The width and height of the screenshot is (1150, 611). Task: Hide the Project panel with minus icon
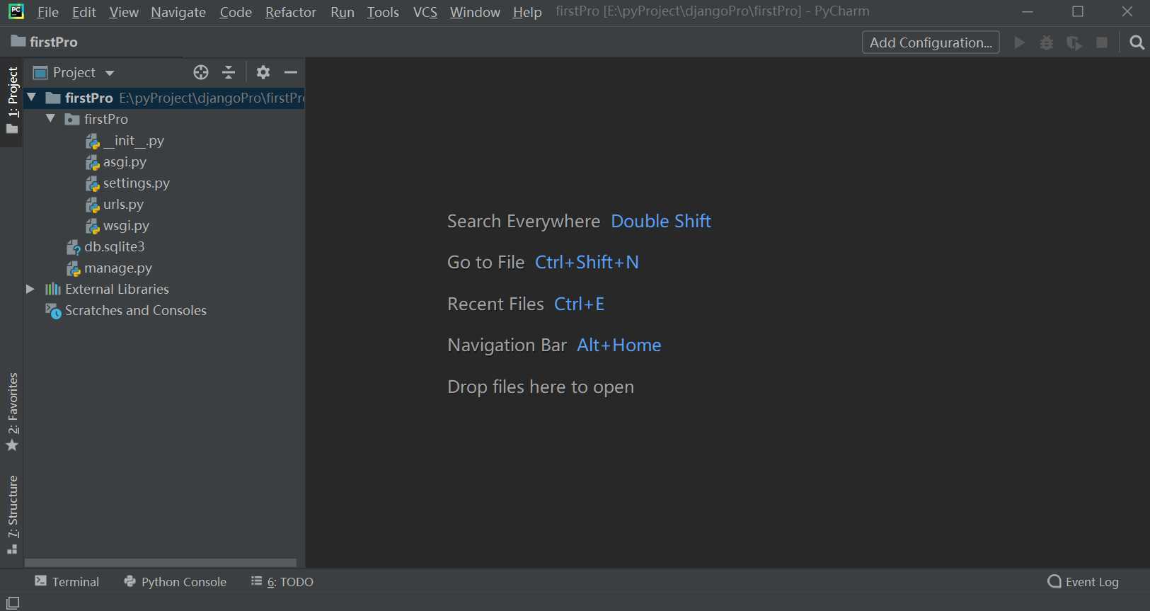click(291, 72)
